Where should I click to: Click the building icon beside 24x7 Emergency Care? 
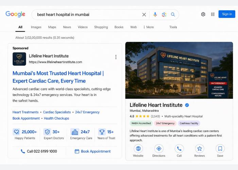pyautogui.click(x=75, y=132)
